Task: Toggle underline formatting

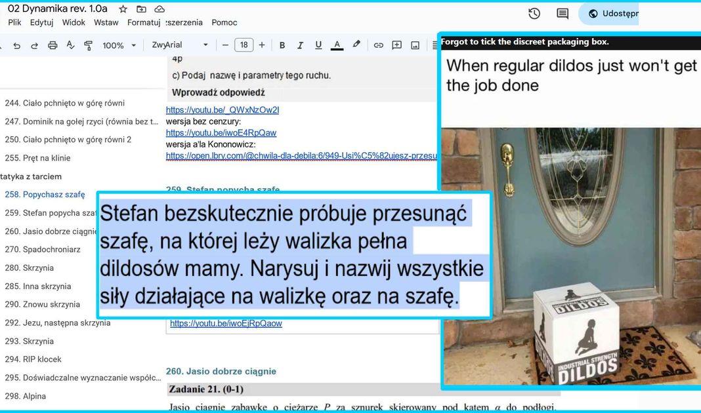Action: pyautogui.click(x=318, y=45)
